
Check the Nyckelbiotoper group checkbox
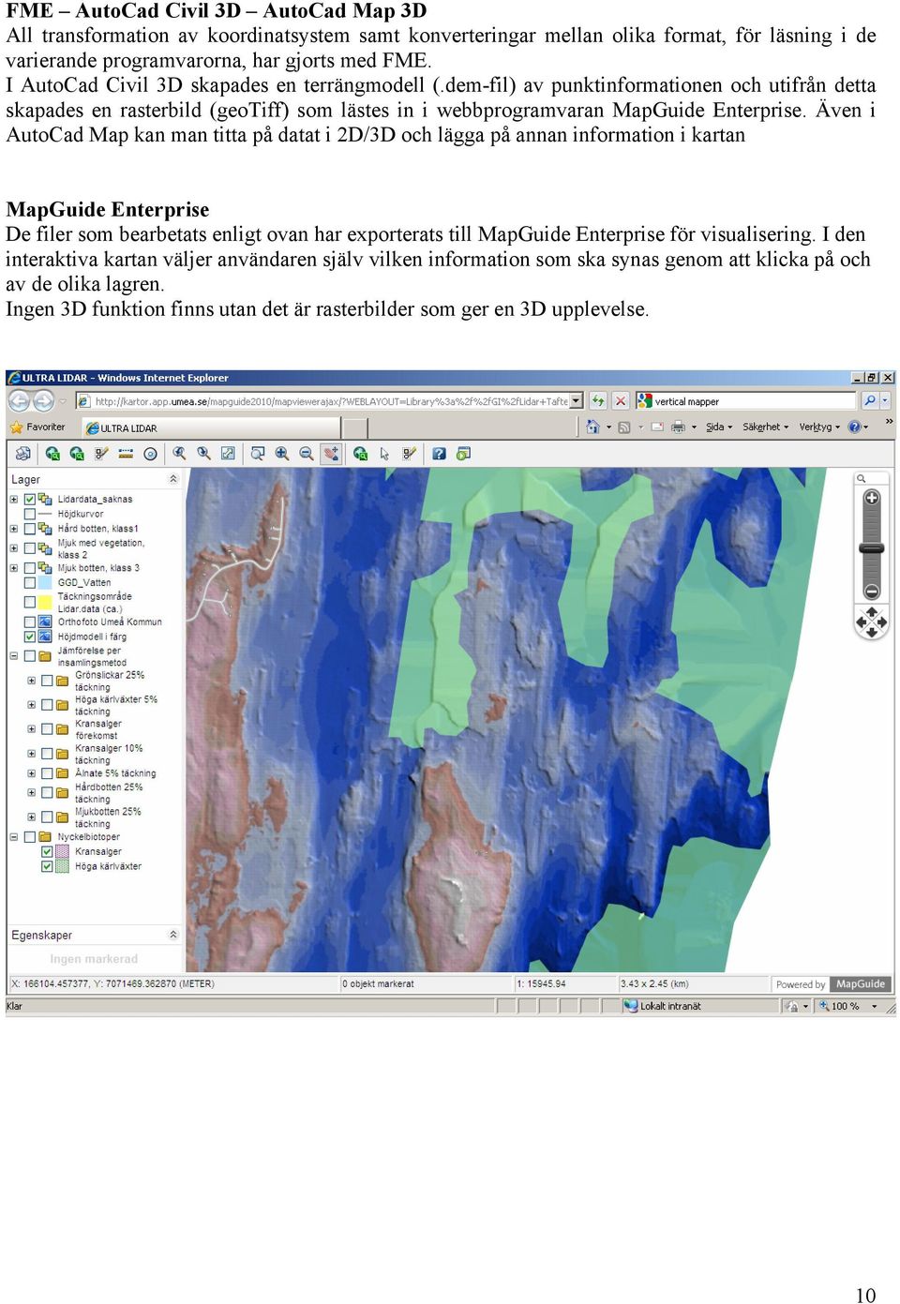click(x=30, y=837)
